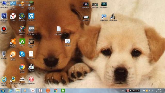Select the red HyperCam desktop shortcut
Screen dimensions: 165x93
(31, 80)
